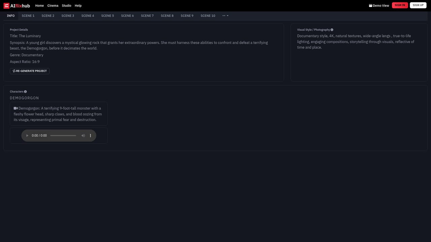Click the Characters info icon
The height and width of the screenshot is (242, 431).
point(25,92)
